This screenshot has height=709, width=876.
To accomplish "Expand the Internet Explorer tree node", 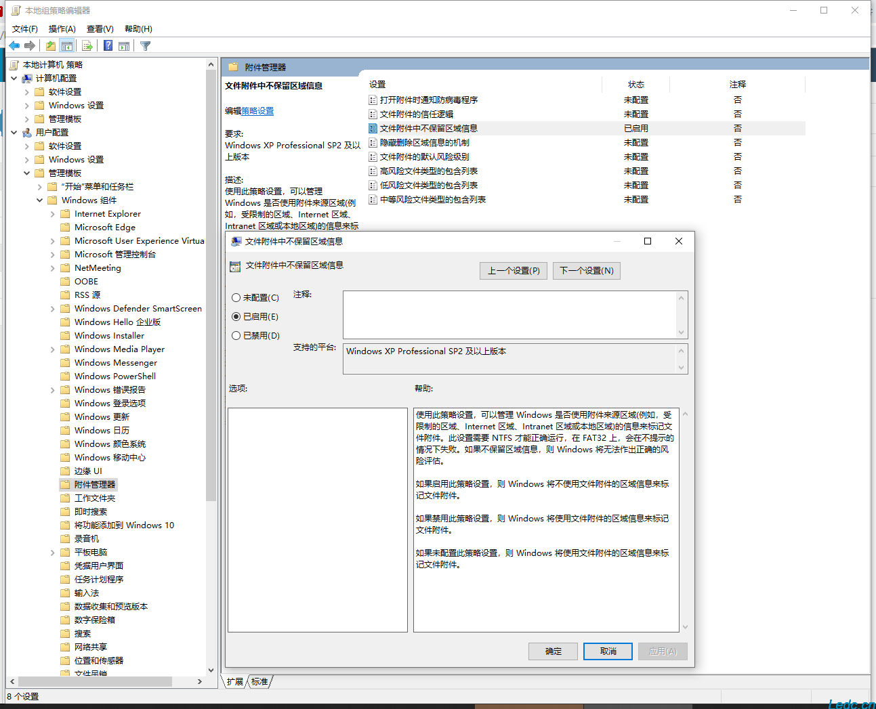I will [x=53, y=214].
